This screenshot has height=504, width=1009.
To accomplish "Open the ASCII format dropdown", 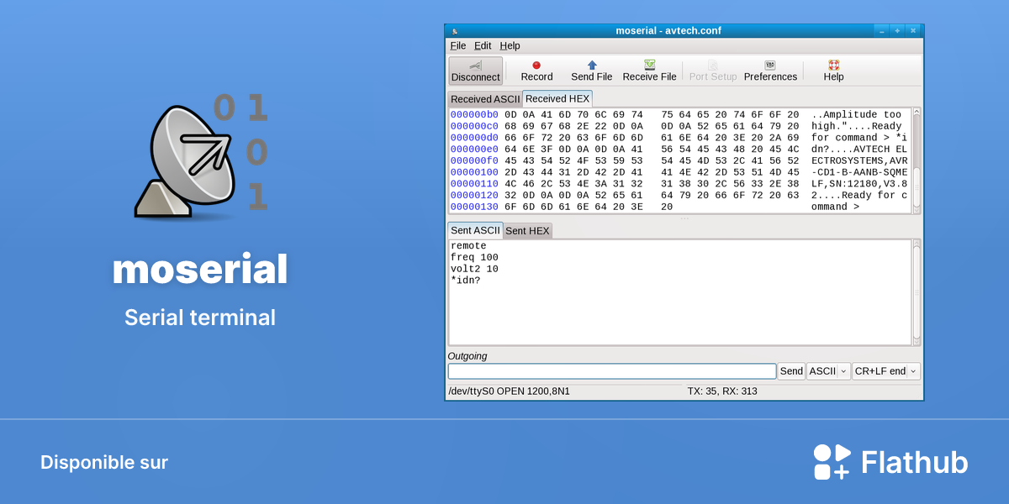I will (x=828, y=371).
